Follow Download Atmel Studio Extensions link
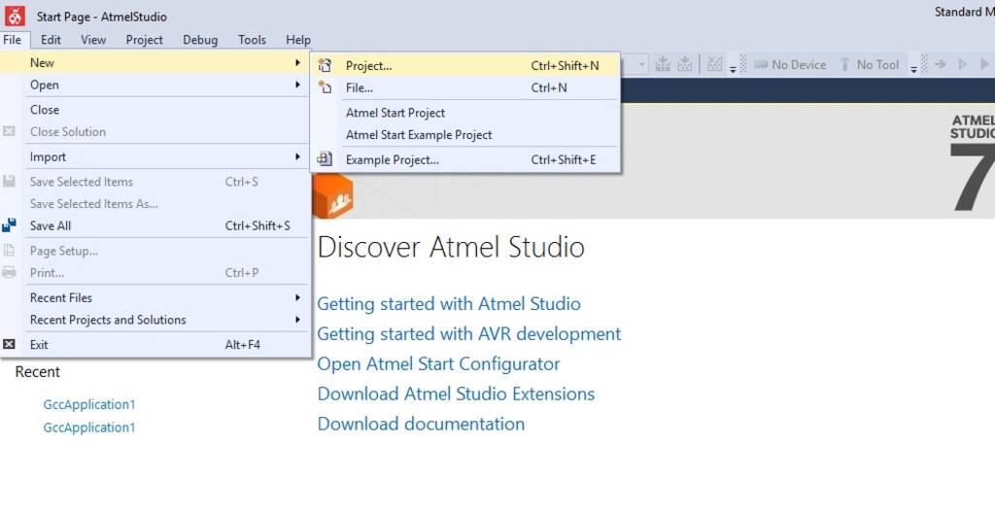The width and height of the screenshot is (995, 515). pos(456,394)
